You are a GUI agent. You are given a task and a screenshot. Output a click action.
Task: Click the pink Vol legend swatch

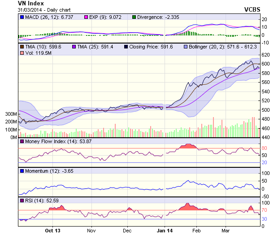click(22, 53)
